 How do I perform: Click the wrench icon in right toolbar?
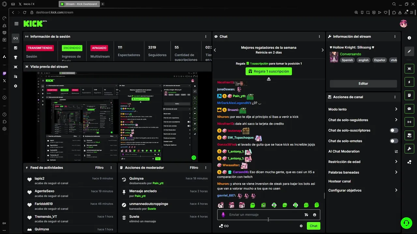click(410, 149)
